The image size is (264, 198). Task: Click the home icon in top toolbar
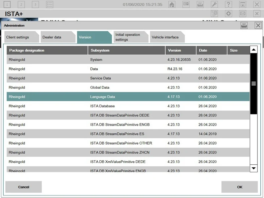coord(172,5)
